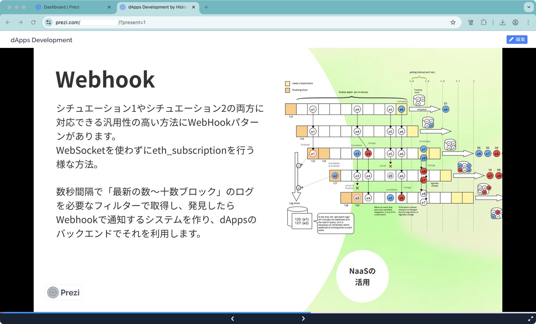Click the 編集 (Edit) button

click(x=517, y=39)
